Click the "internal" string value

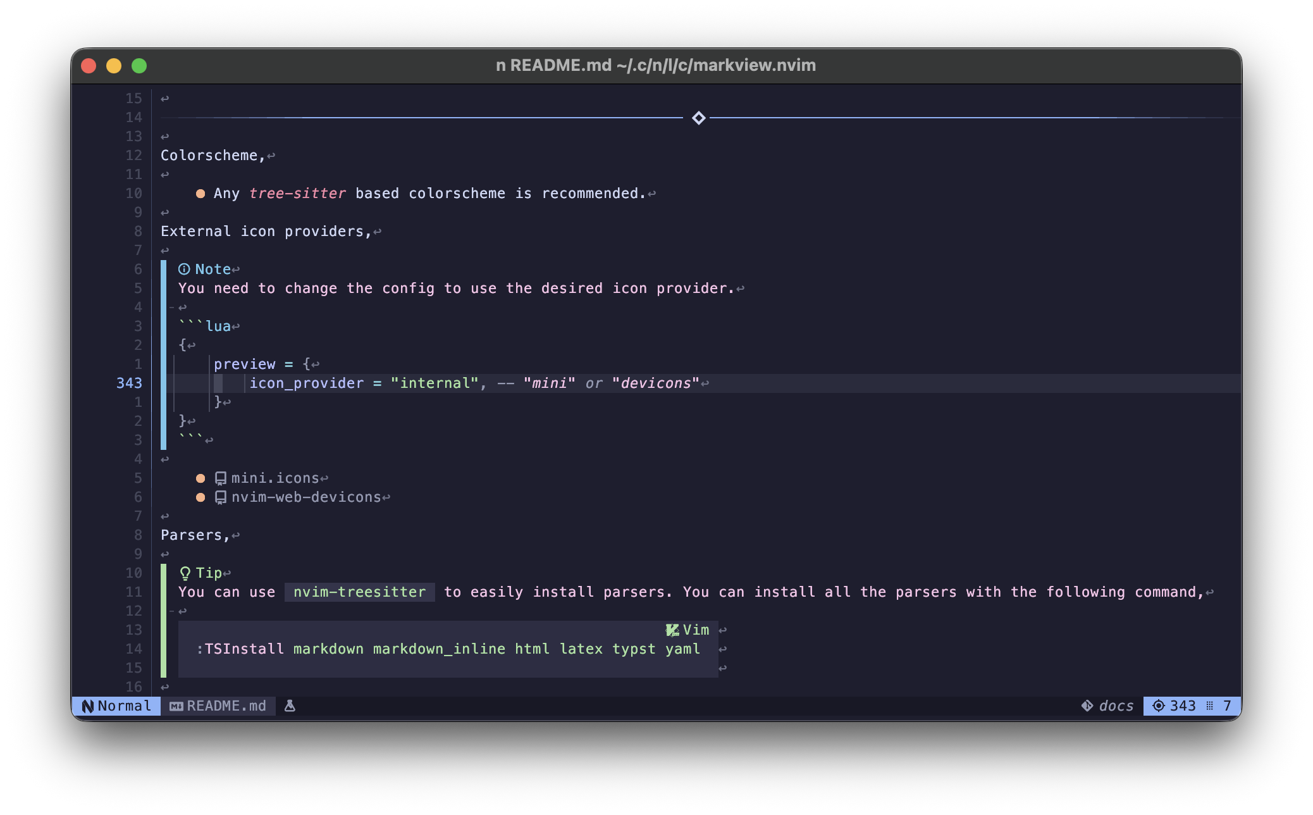[x=435, y=383]
